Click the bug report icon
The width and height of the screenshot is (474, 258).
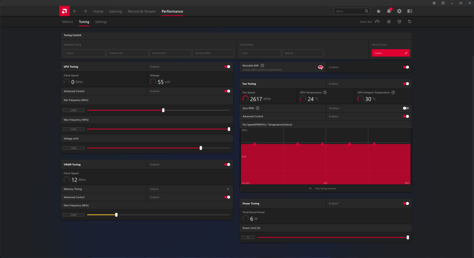pyautogui.click(x=434, y=3)
